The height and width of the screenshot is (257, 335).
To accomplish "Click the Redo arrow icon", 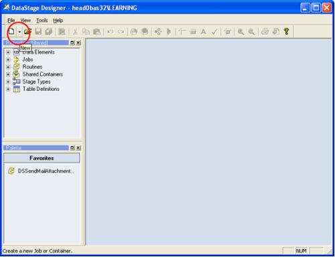I will (x=121, y=31).
